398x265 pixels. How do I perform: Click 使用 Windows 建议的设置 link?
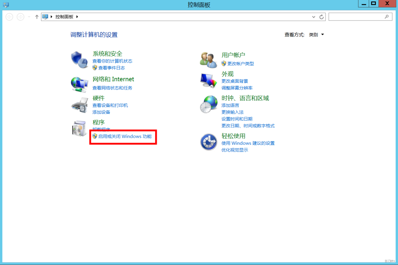pyautogui.click(x=248, y=143)
